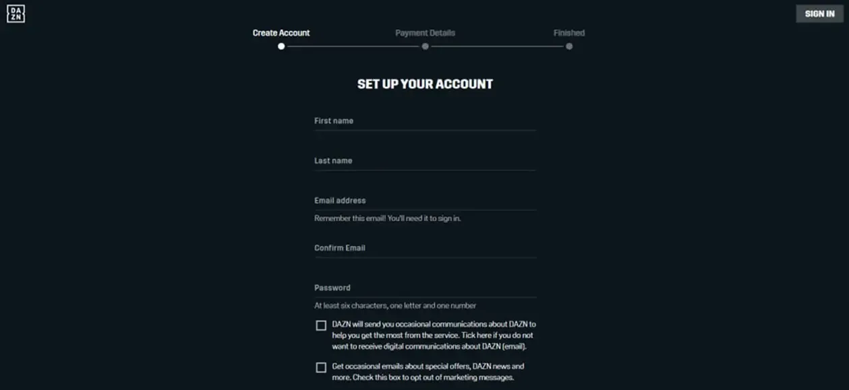The width and height of the screenshot is (849, 390).
Task: Focus the First name input field
Action: tap(425, 121)
